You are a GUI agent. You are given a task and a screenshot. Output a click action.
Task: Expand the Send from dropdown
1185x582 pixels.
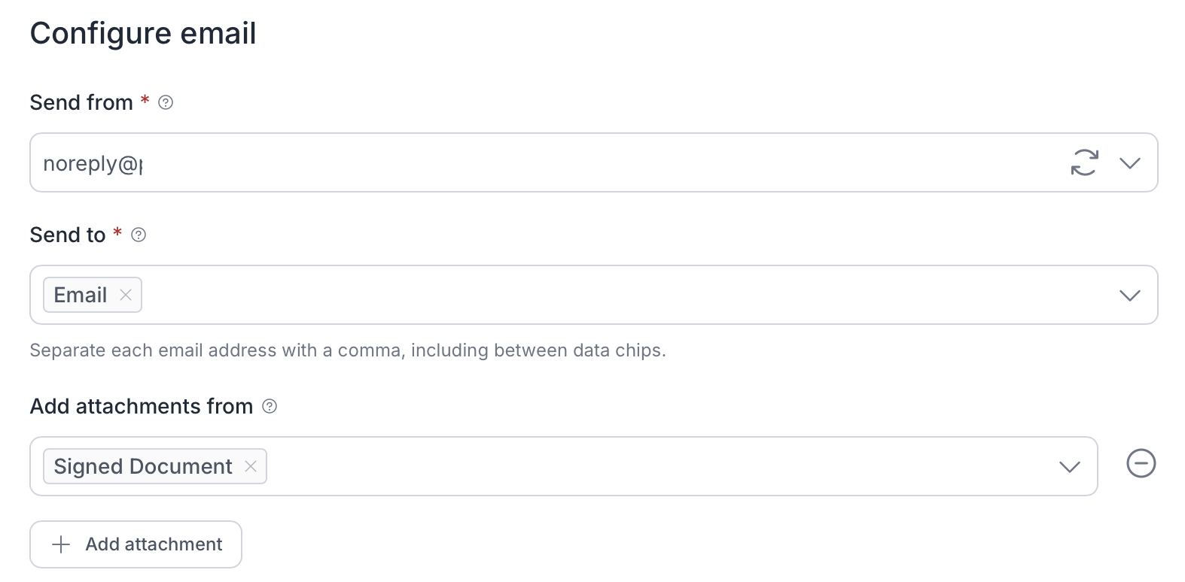coord(1129,162)
